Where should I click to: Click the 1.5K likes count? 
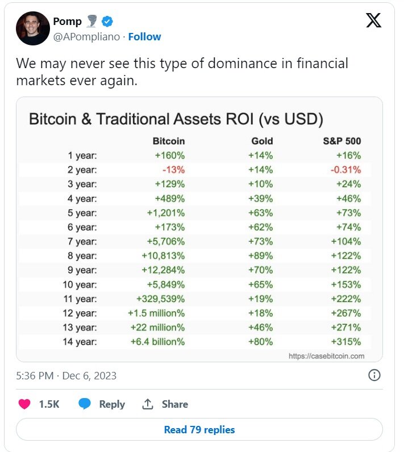[49, 404]
